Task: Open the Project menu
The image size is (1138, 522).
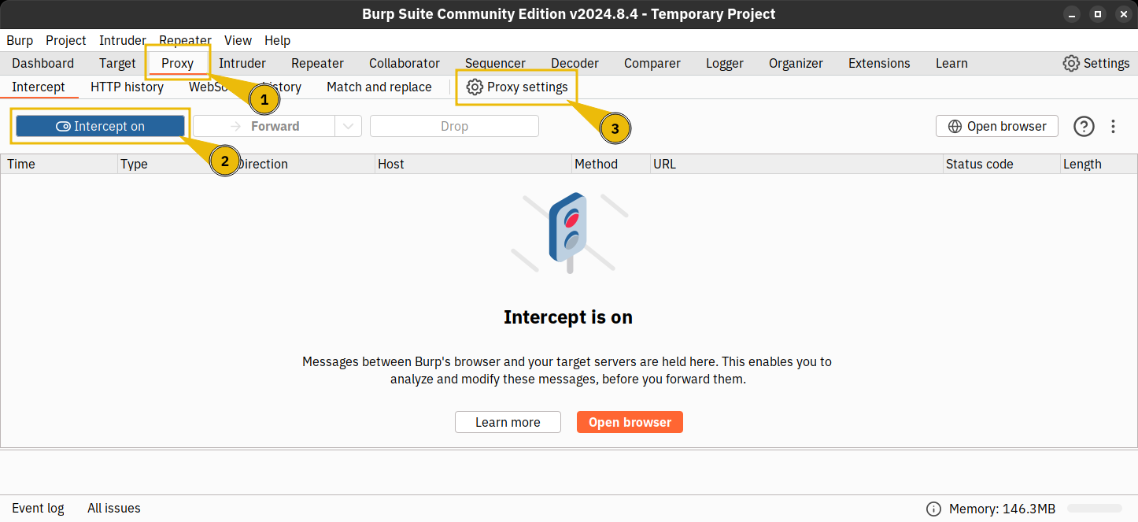Action: [x=66, y=40]
